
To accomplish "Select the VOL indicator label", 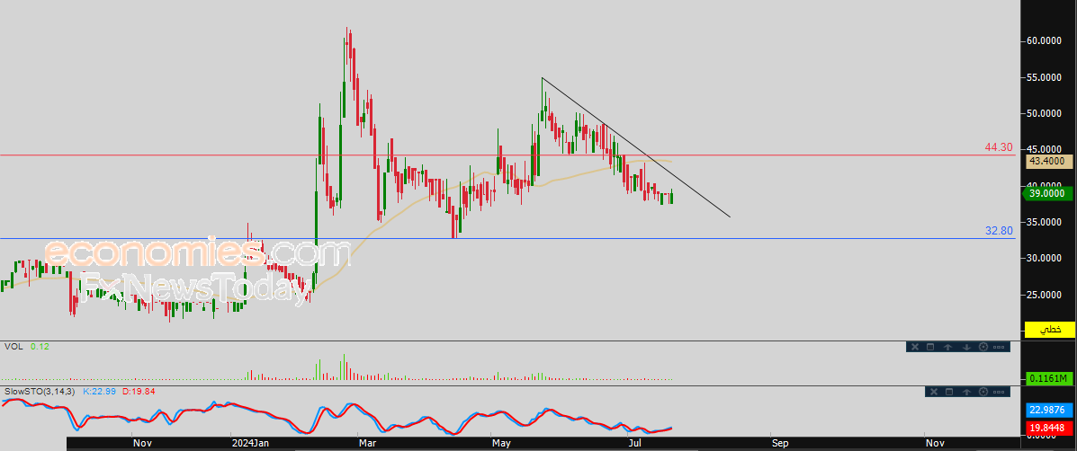I will pyautogui.click(x=13, y=347).
